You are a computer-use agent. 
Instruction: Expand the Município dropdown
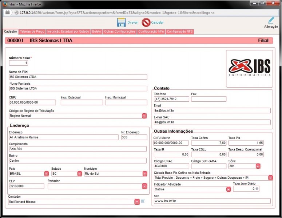point(144,174)
